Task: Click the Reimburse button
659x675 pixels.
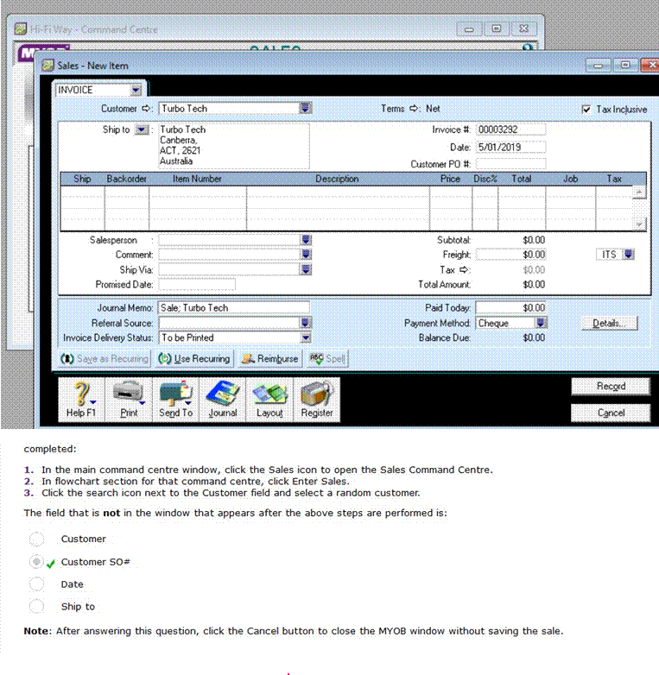Action: point(269,358)
